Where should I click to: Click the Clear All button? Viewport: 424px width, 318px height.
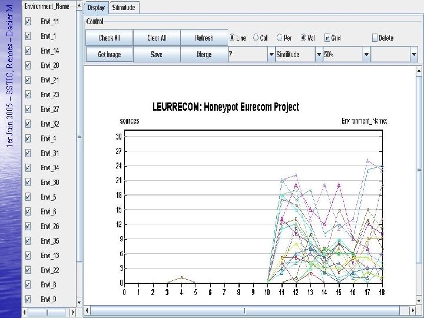[157, 38]
